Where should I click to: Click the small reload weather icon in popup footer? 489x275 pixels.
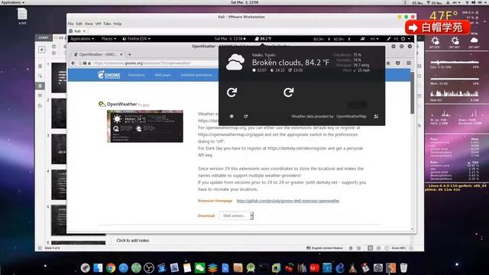pos(246,116)
